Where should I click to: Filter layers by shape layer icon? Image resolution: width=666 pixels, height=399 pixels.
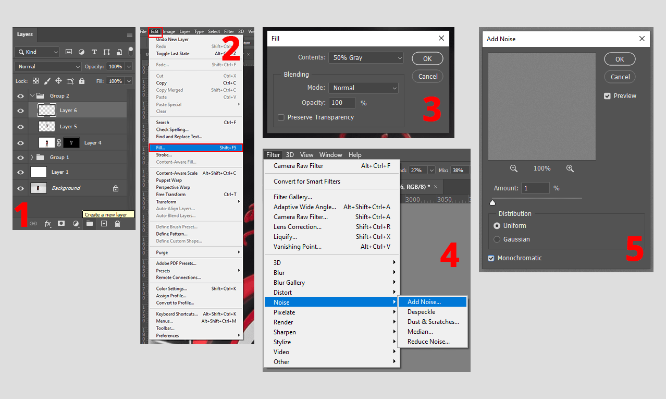106,52
